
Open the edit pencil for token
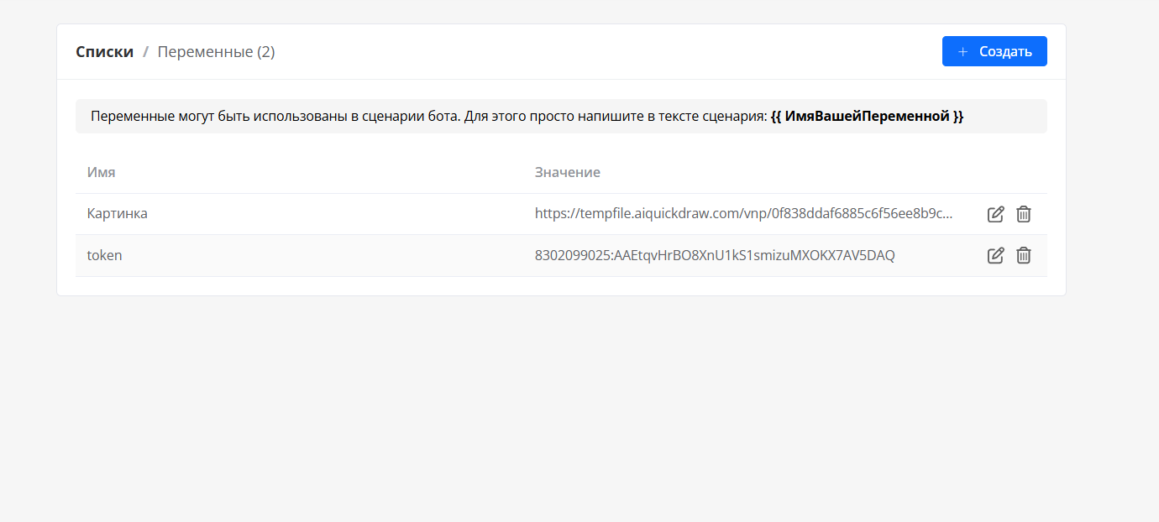995,255
